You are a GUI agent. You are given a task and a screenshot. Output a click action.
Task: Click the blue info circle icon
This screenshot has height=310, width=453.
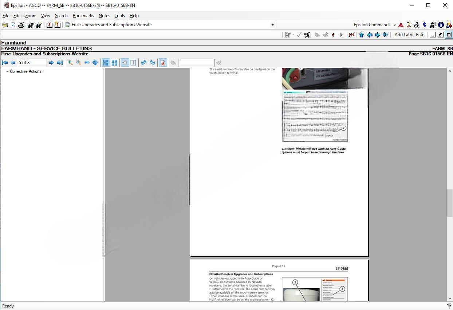pos(441,25)
